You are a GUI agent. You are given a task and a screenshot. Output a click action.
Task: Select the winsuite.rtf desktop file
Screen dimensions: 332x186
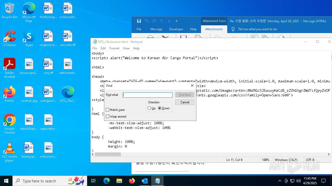tap(68, 38)
